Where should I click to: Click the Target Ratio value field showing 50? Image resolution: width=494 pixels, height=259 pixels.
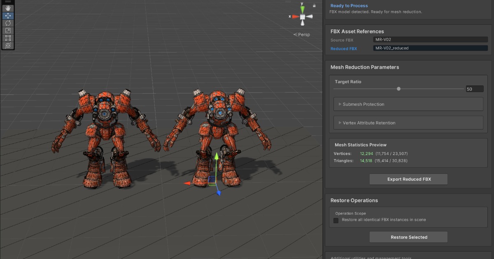click(x=475, y=89)
